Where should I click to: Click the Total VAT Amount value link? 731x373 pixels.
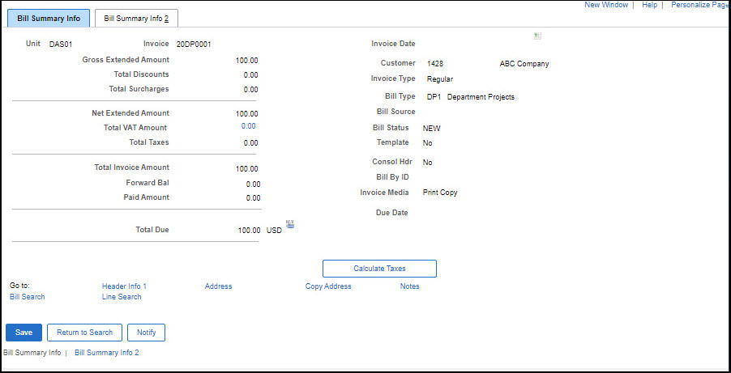tap(248, 126)
